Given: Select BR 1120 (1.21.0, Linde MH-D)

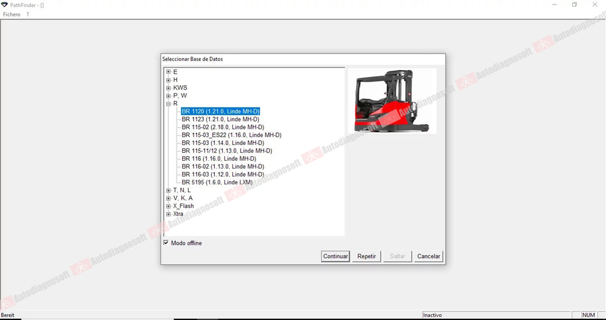Looking at the screenshot, I should [x=221, y=111].
